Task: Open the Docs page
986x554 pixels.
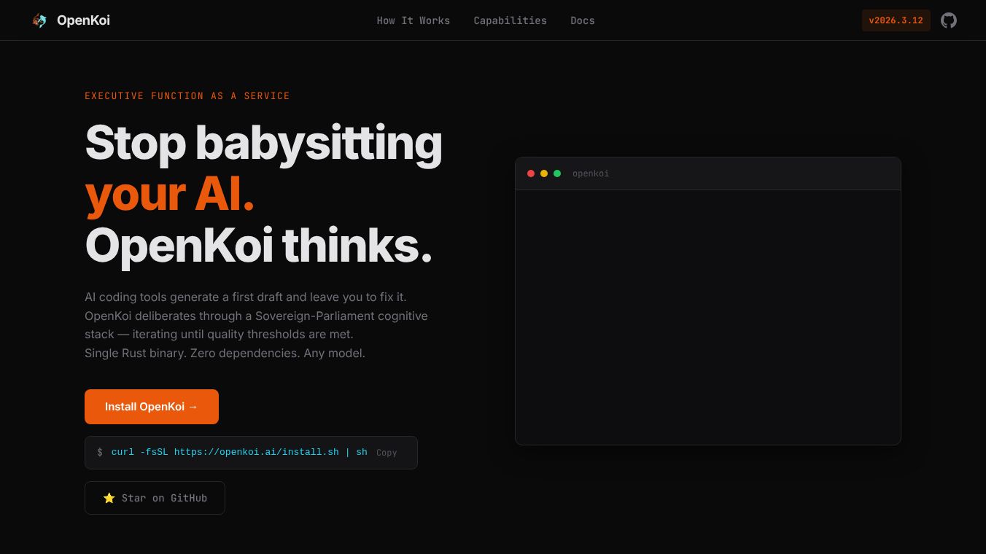Action: (583, 20)
